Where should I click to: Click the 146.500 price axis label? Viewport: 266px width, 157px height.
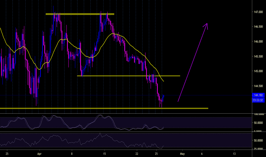pos(258,27)
